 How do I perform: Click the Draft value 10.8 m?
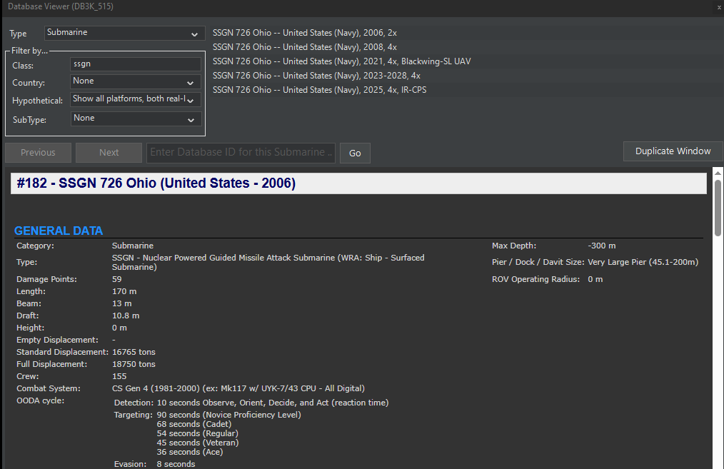tap(126, 316)
